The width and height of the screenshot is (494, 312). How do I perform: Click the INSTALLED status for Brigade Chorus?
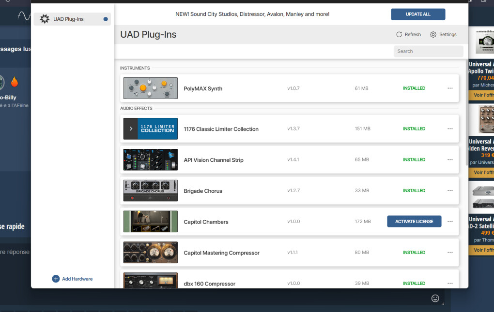click(414, 191)
